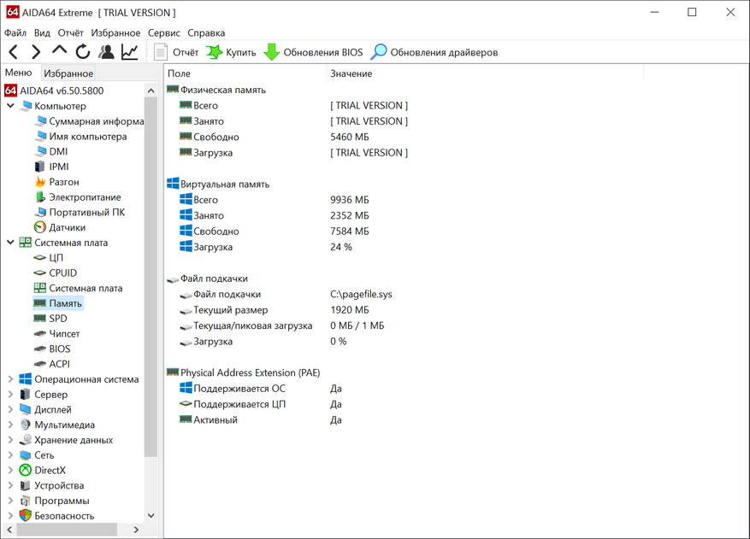750x539 pixels.
Task: Expand the Программы node
Action: [x=10, y=501]
